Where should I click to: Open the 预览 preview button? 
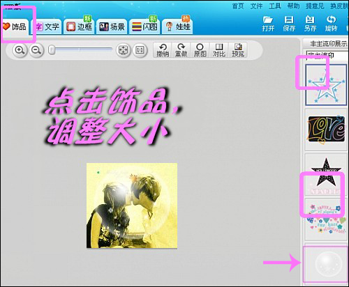(x=238, y=50)
